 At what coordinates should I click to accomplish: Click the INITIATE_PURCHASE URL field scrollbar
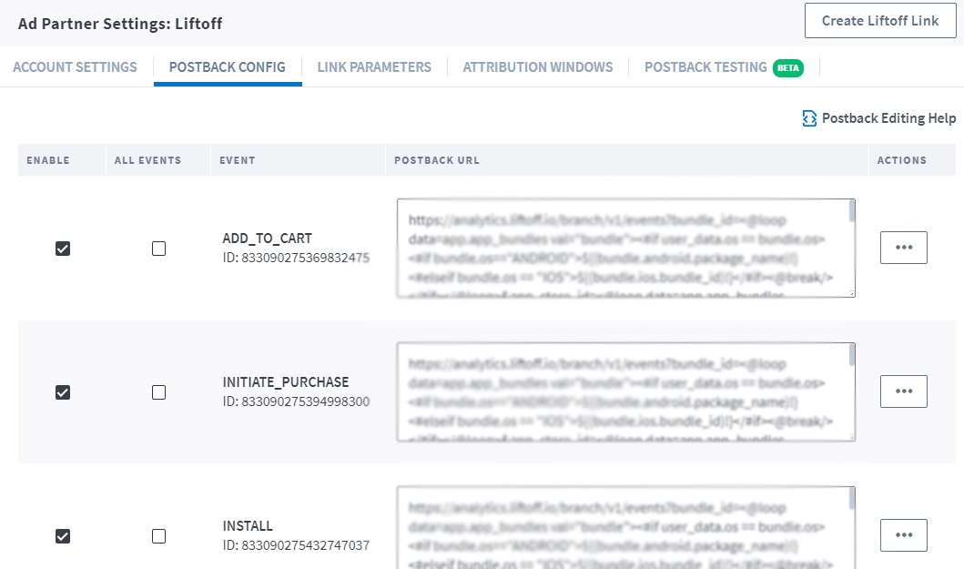point(851,355)
